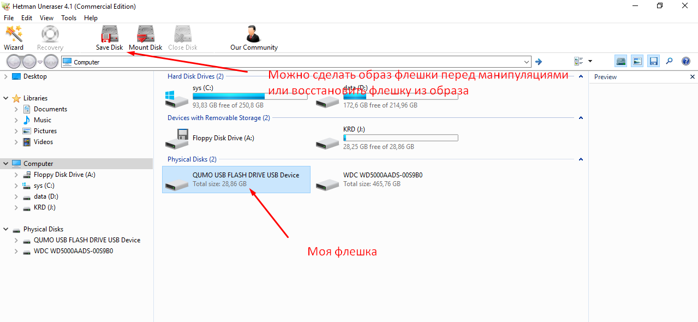
Task: Click the navigate Back round button
Action: click(14, 62)
